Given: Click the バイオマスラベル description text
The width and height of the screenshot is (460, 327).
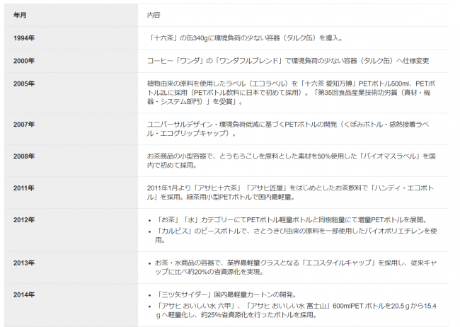Looking at the screenshot, I should pyautogui.click(x=291, y=161).
